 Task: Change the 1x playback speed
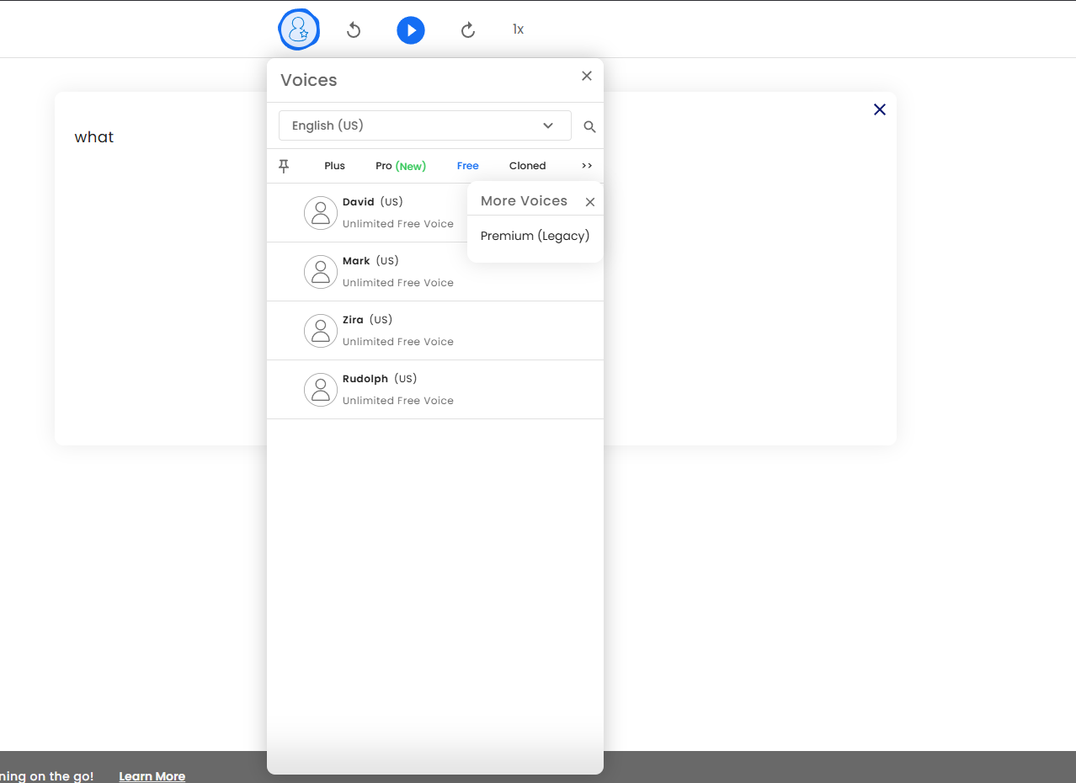518,29
